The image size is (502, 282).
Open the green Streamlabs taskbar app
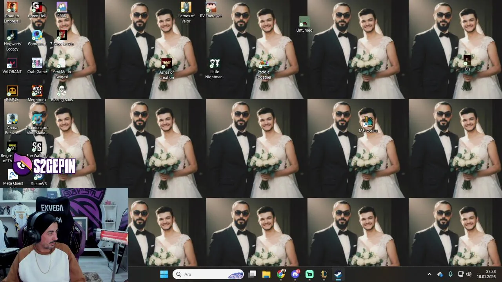point(309,274)
